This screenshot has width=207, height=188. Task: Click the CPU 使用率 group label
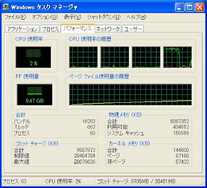coord(29,39)
